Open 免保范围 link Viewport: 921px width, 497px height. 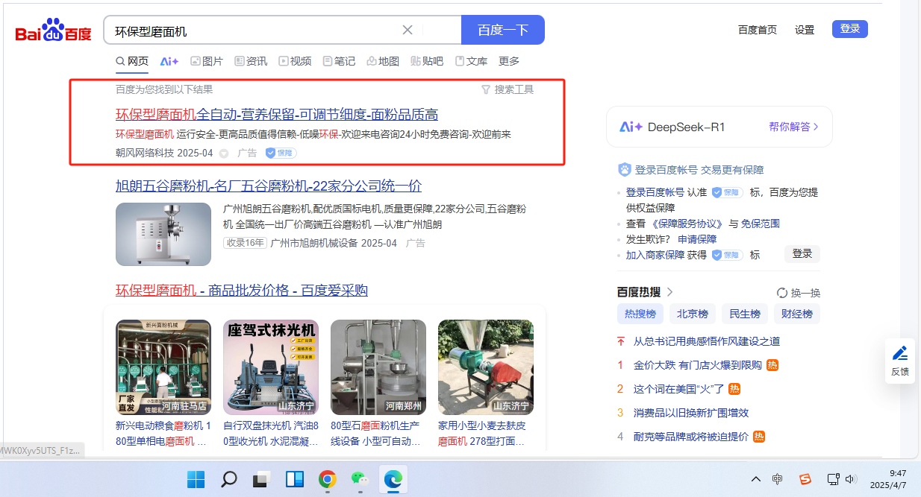point(761,224)
